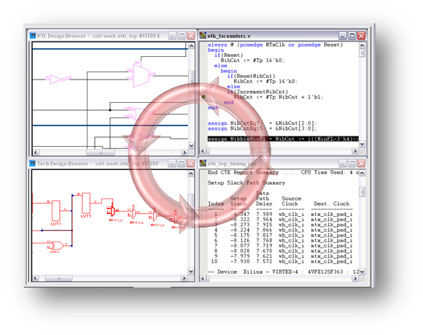423x335 pixels.
Task: Click the code editor scroll-down arrow
Action: (x=362, y=144)
